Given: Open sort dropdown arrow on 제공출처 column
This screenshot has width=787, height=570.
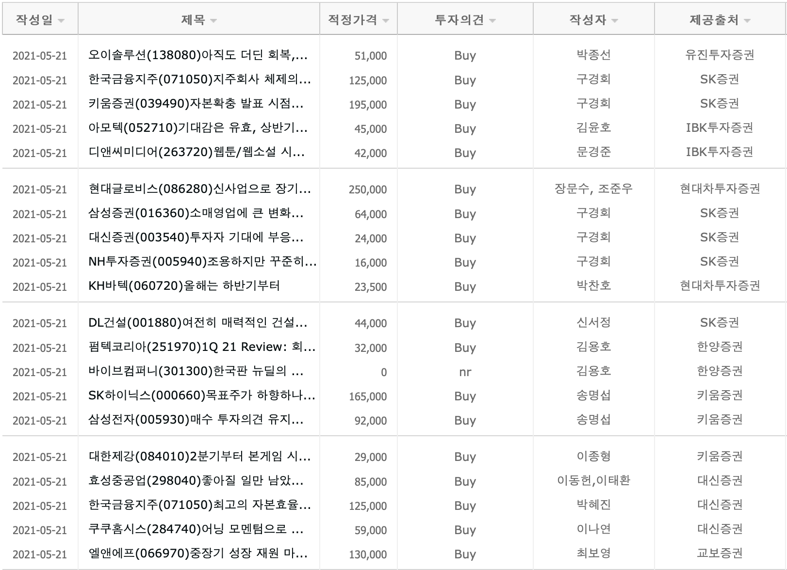Looking at the screenshot, I should coord(747,21).
